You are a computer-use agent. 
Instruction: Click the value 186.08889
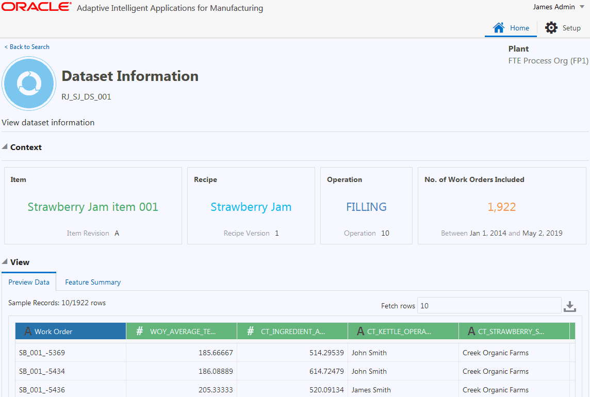[216, 371]
